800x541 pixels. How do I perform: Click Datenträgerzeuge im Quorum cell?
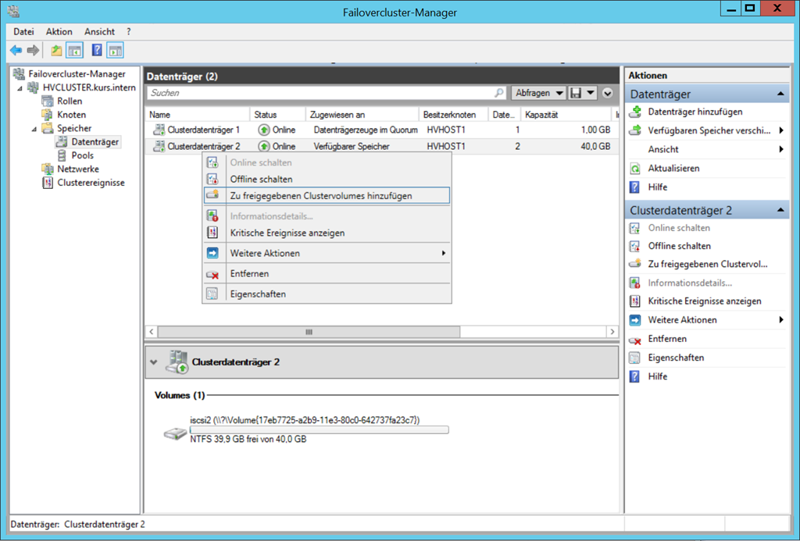pos(366,130)
